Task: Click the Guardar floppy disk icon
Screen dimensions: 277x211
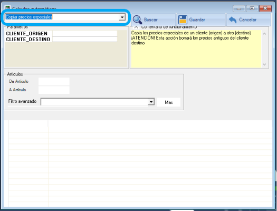Action: click(183, 20)
